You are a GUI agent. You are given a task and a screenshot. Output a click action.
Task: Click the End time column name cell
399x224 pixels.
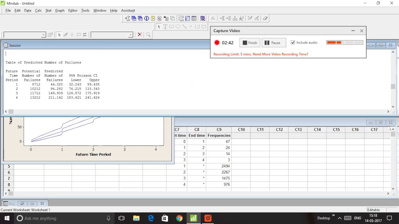[197, 135]
